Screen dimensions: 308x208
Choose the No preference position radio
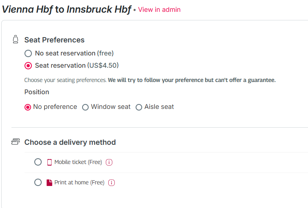tap(28, 107)
